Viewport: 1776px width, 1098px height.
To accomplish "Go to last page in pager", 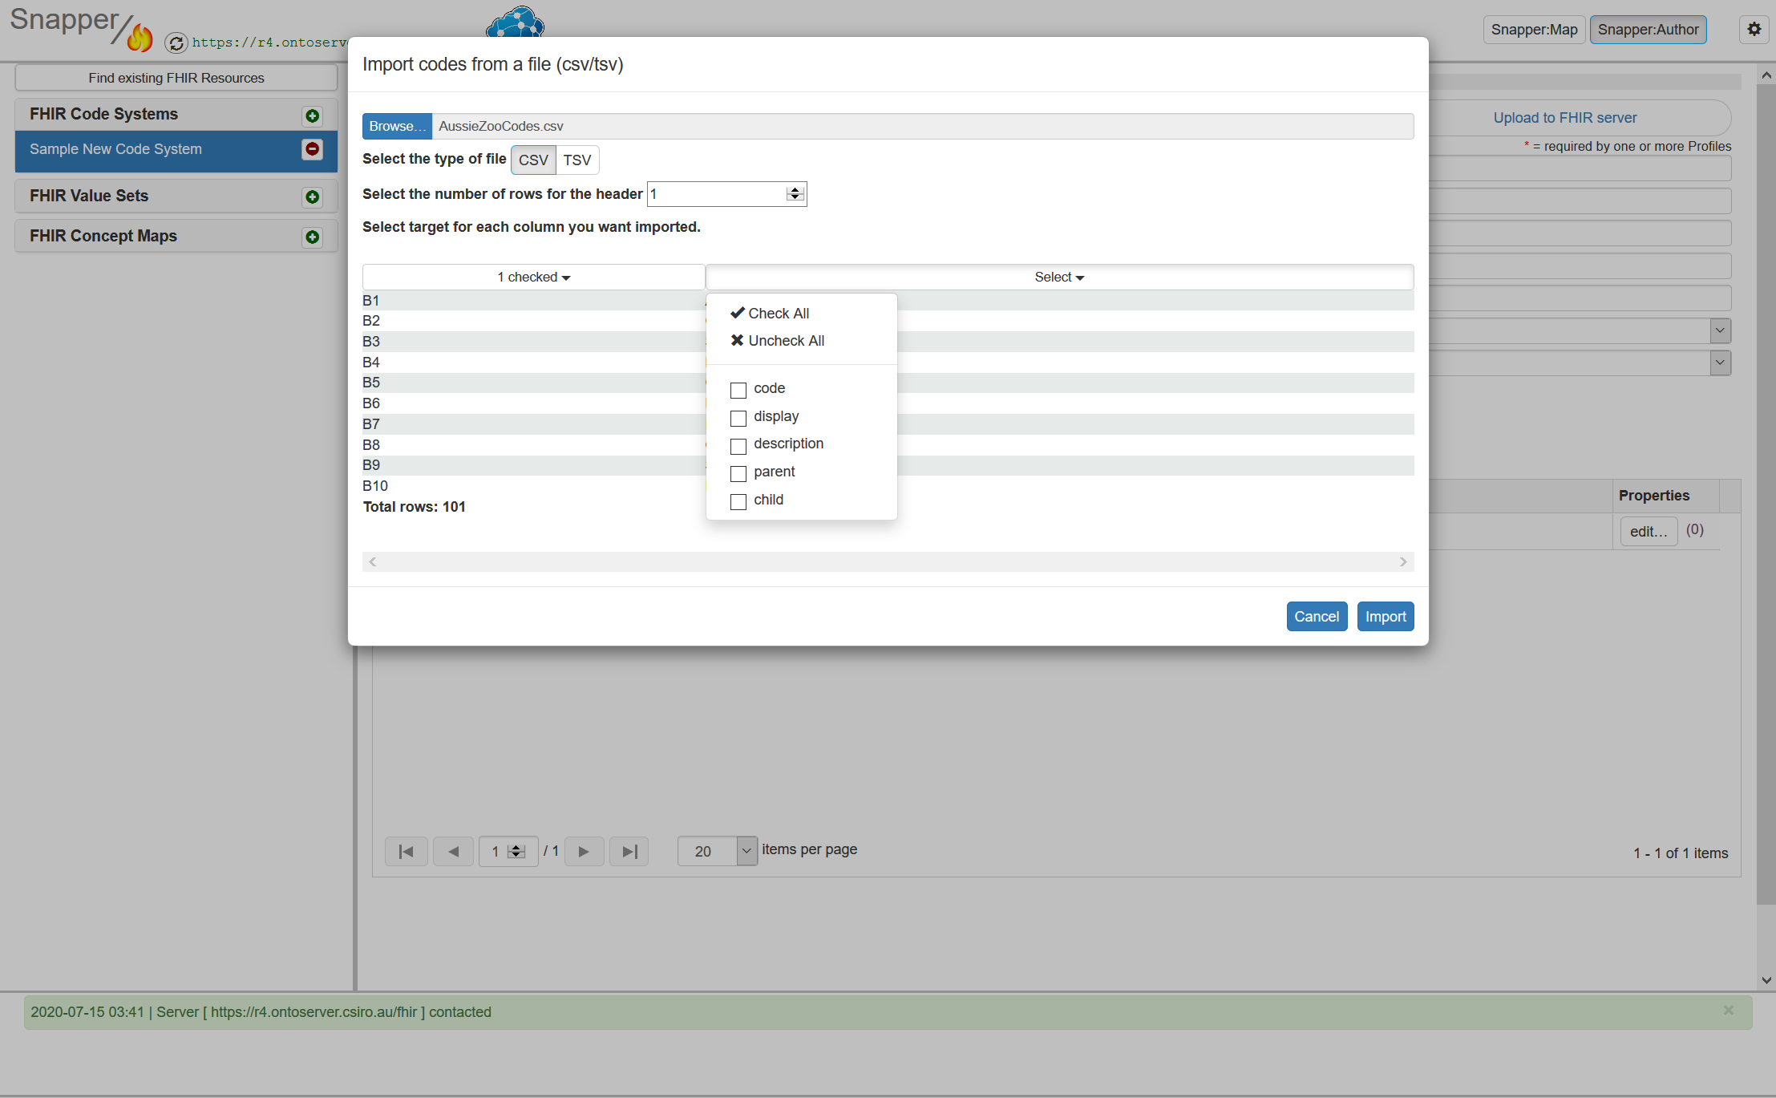I will point(629,852).
